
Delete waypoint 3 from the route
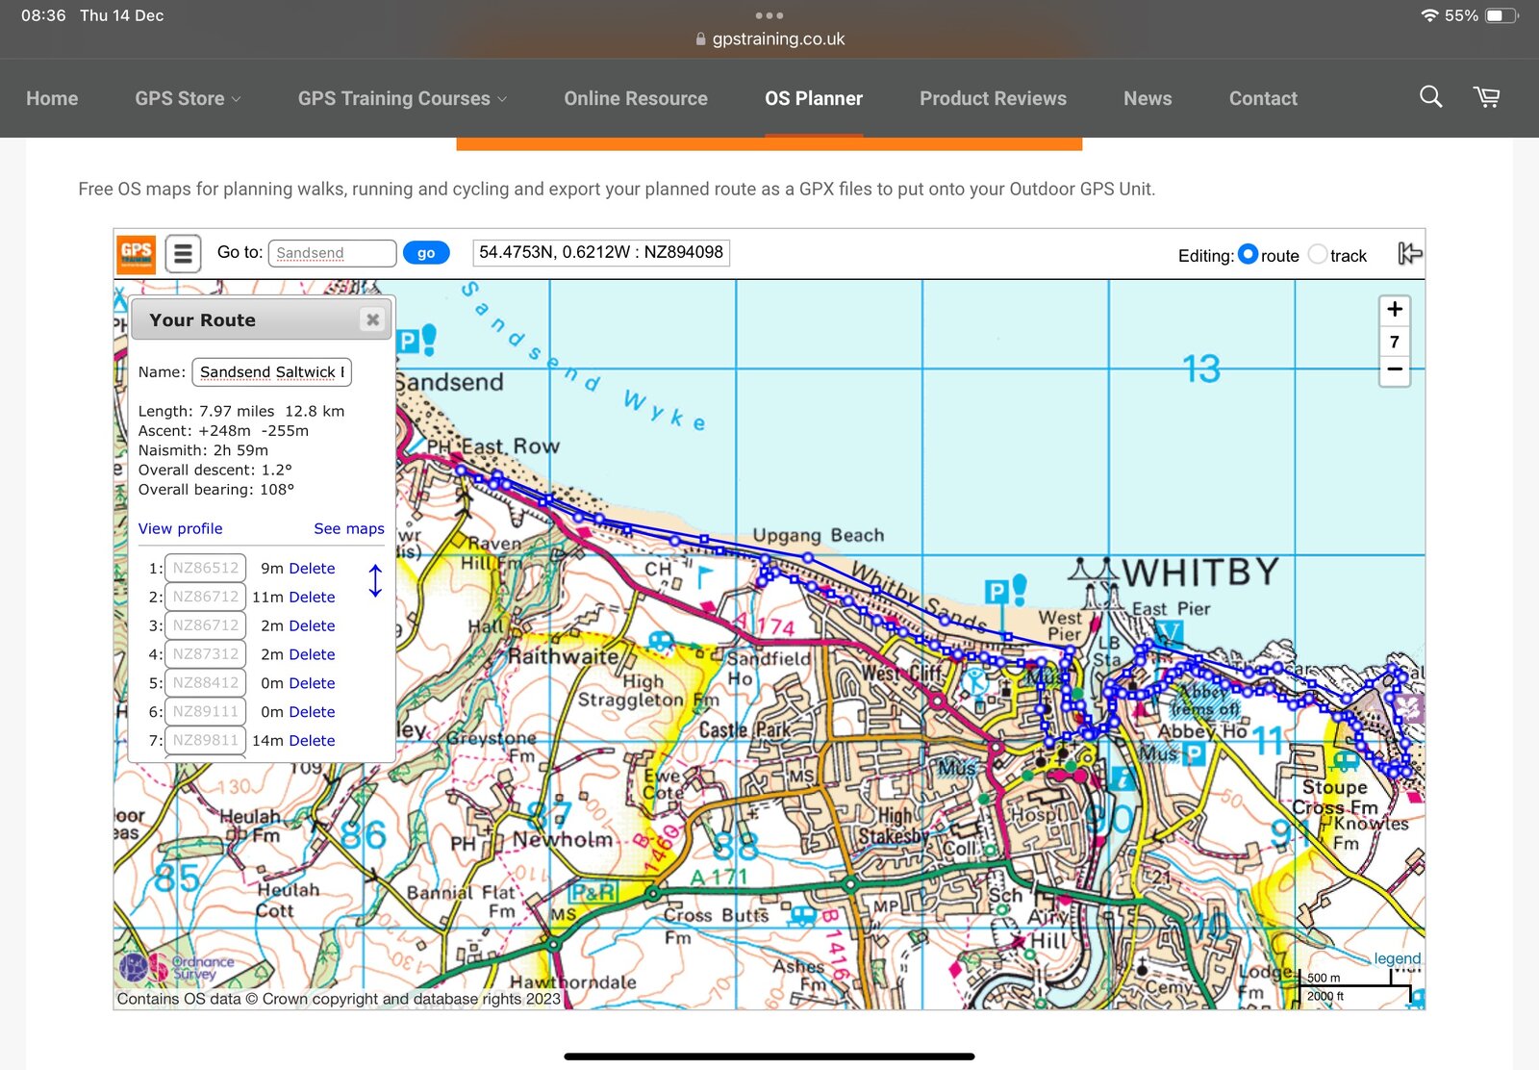[312, 625]
